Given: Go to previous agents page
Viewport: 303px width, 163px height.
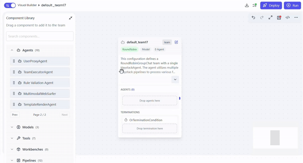Looking at the screenshot, I should coord(15,115).
